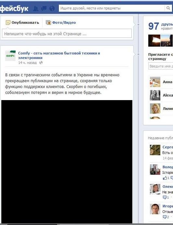Open the Comfy logo thumbnail
This screenshot has height=225, width=173.
(10, 56)
